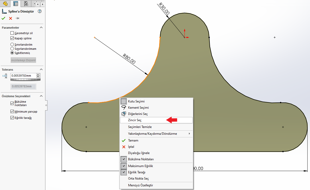Disable the Kapalı spline checkbox

(x=12, y=38)
